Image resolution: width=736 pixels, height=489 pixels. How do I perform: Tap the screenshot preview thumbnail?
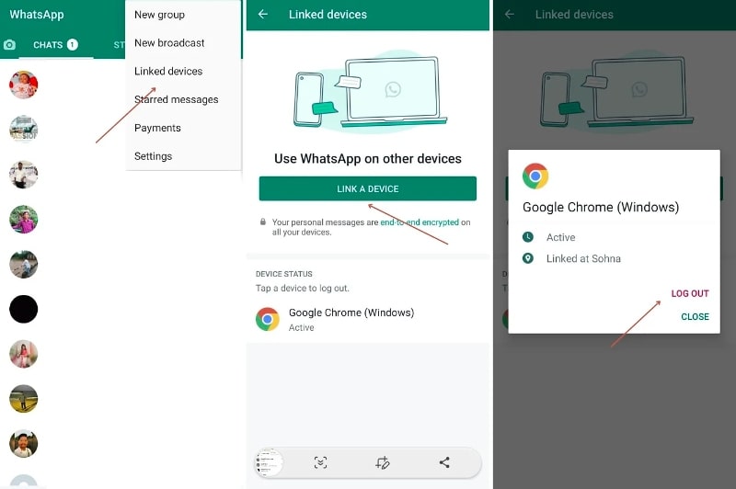(x=269, y=462)
